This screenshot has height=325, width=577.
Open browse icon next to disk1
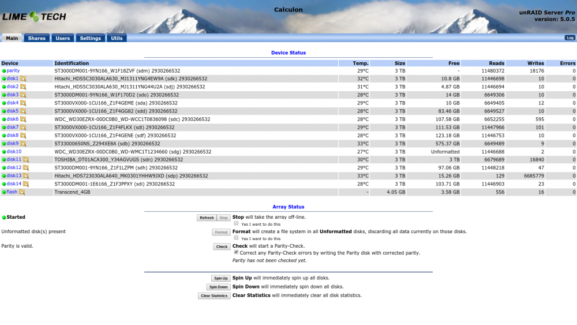click(x=23, y=79)
